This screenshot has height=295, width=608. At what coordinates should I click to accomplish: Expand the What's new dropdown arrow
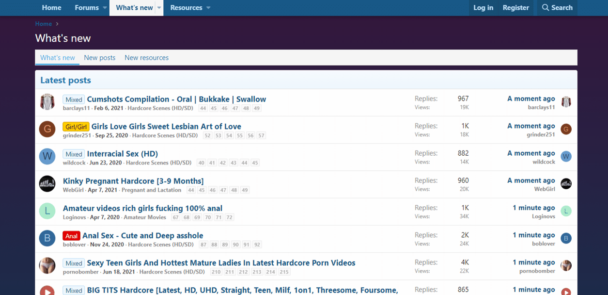[159, 8]
